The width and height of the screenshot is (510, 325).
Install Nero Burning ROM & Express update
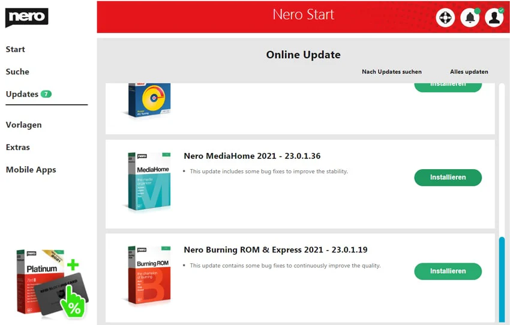point(448,271)
